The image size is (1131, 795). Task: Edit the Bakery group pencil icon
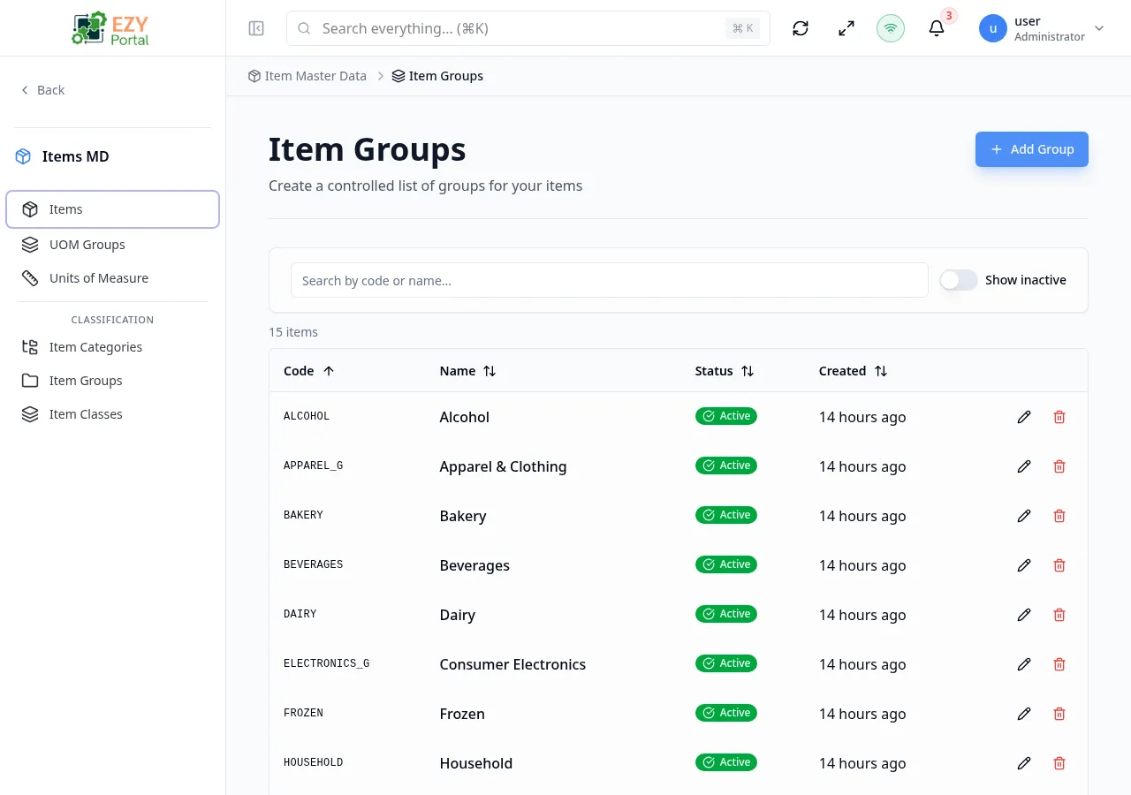point(1024,516)
